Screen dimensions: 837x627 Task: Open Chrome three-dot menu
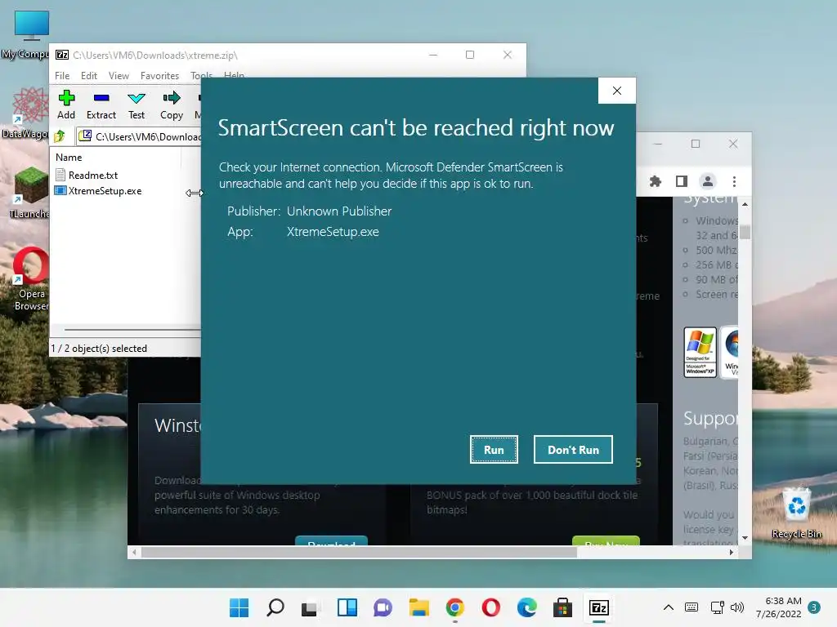point(734,181)
